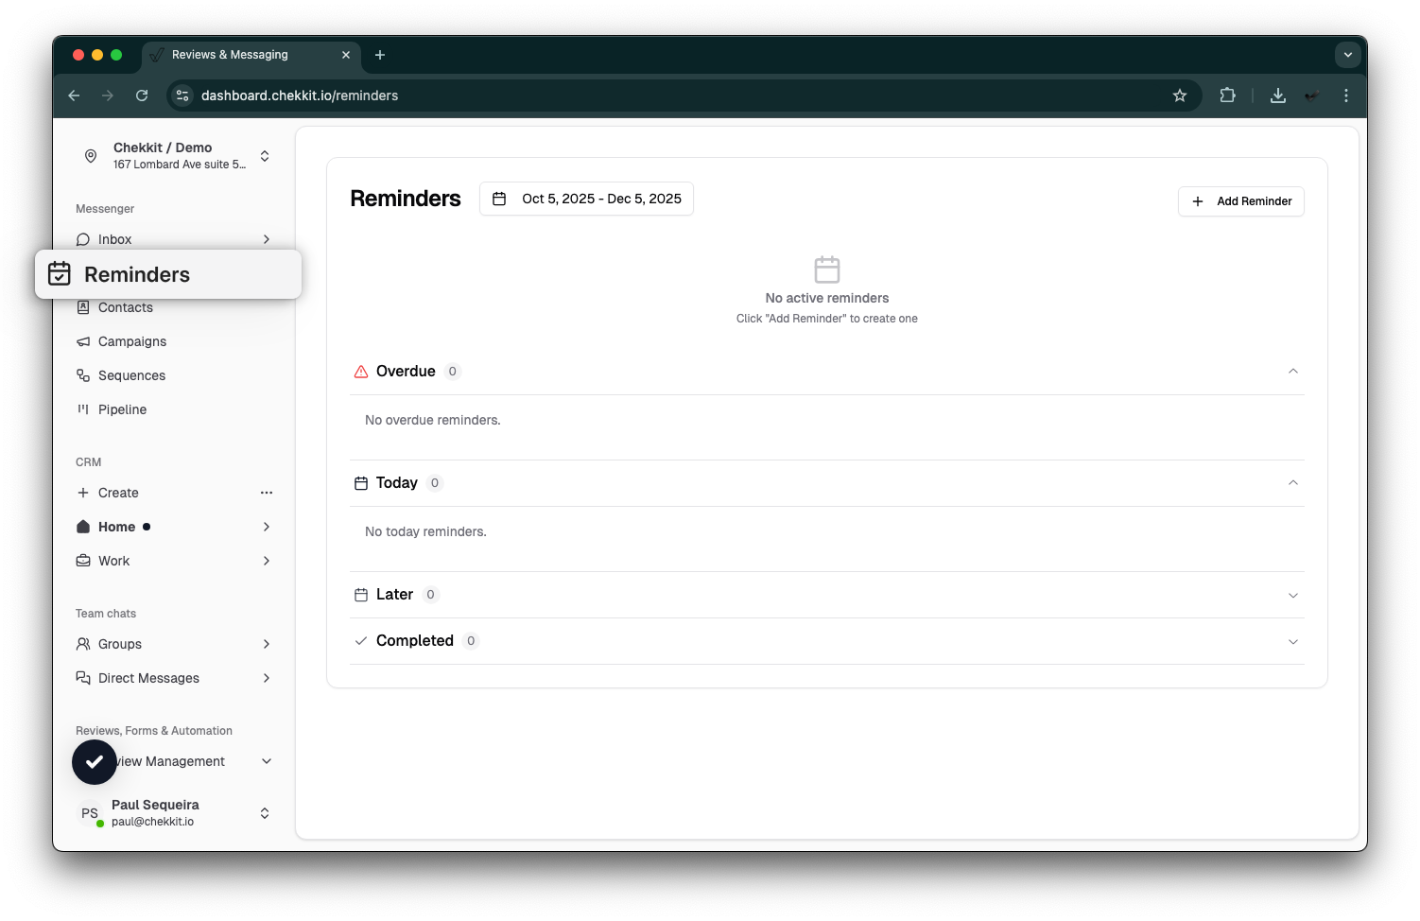Expand the Home submenu arrow

267,527
